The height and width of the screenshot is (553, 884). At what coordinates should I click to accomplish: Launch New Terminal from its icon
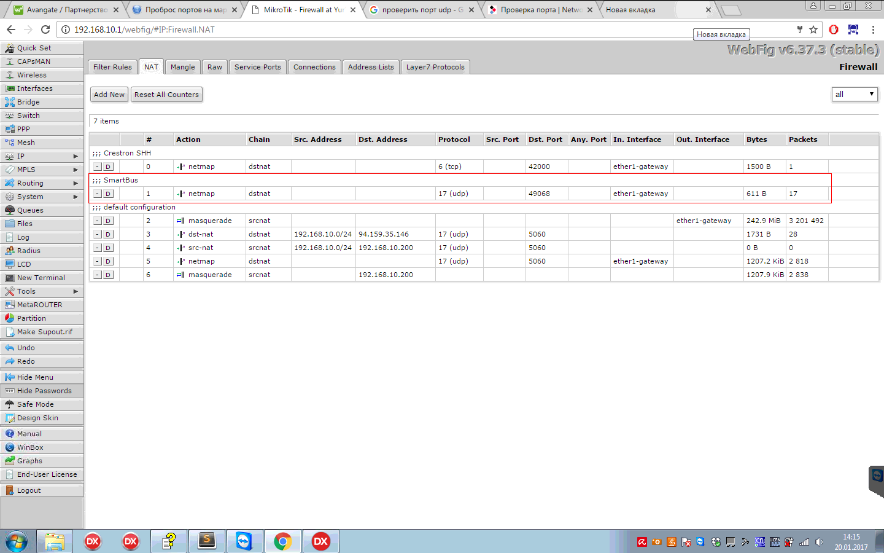9,278
